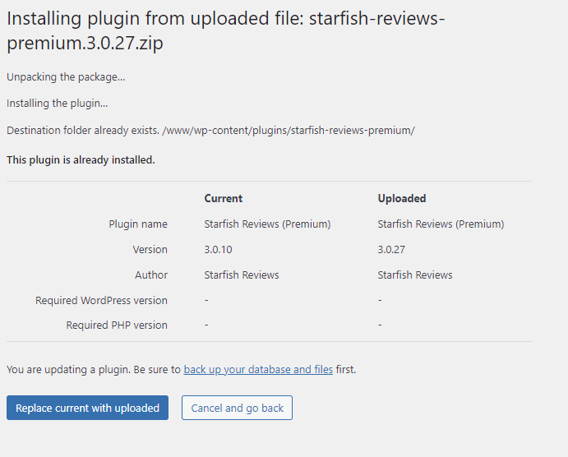Click the 'Current' column header

tap(223, 198)
